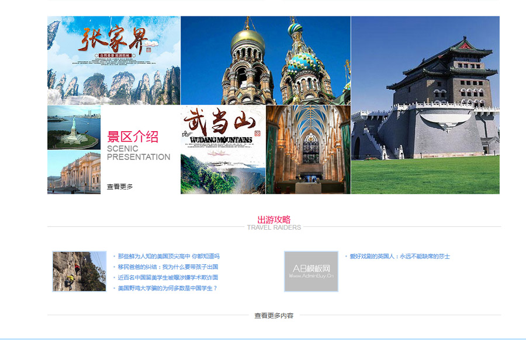Image resolution: width=526 pixels, height=340 pixels.
Task: Open the 张家界 scenic banner image
Action: (113, 60)
